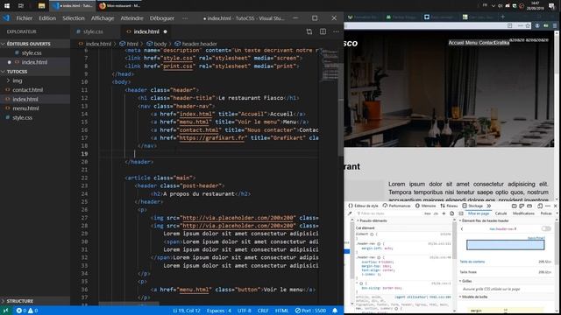This screenshot has width=561, height=315.
Task: Open the compare changes icon in the editor toolbar
Action: [x=309, y=31]
